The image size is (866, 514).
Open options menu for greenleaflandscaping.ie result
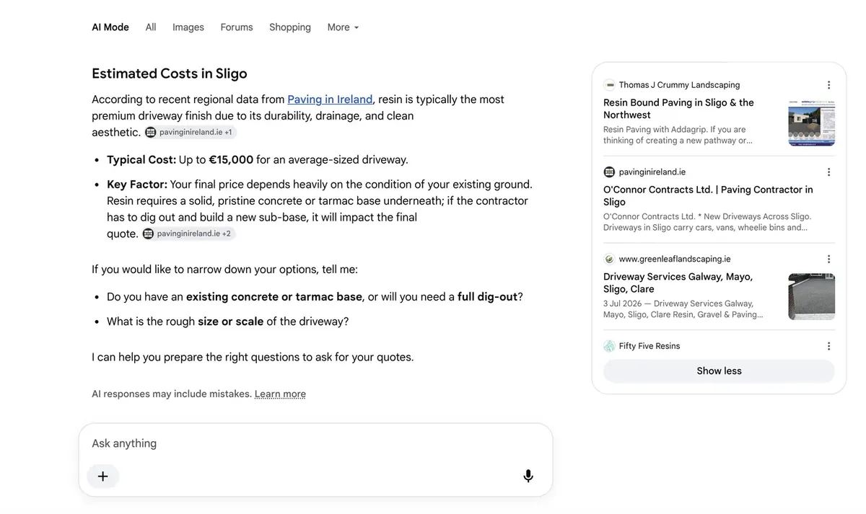click(x=828, y=260)
